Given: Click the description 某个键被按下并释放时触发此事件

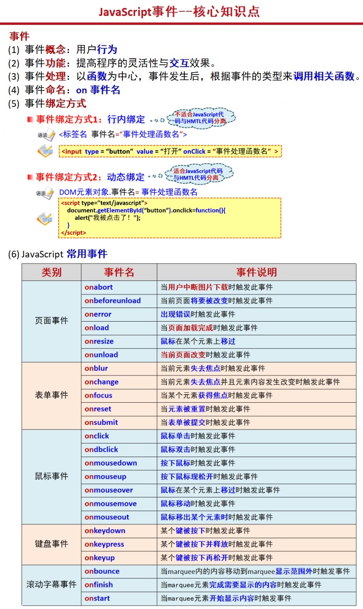Looking at the screenshot, I should click(x=217, y=544).
